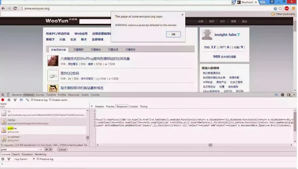Toggle the DevTools console drawer icon
Screen dimensions: 298x169
tap(276, 95)
